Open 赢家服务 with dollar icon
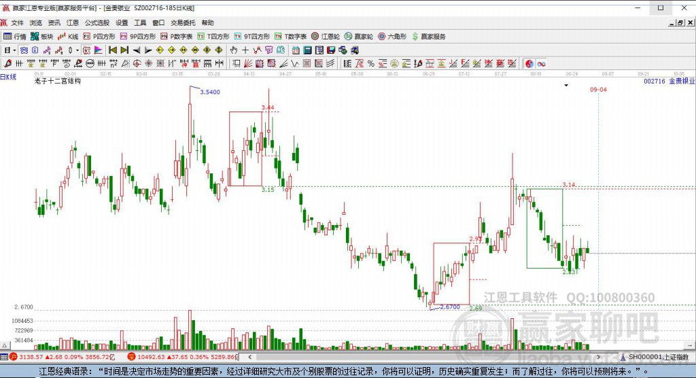Screen dimensions: 696x378 [429, 37]
